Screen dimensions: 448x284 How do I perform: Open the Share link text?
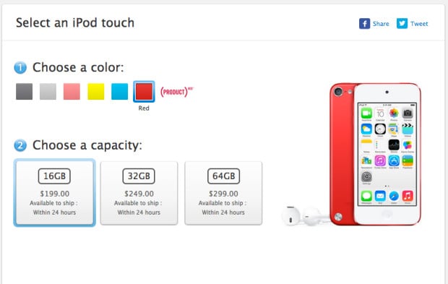381,24
